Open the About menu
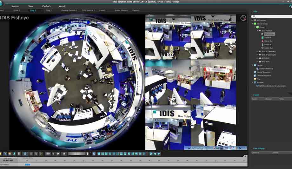Viewport: 292px width, 169px height. pyautogui.click(x=62, y=6)
